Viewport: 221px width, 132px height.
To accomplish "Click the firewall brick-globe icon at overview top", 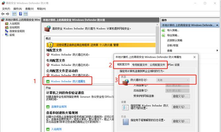I will coord(48,29).
